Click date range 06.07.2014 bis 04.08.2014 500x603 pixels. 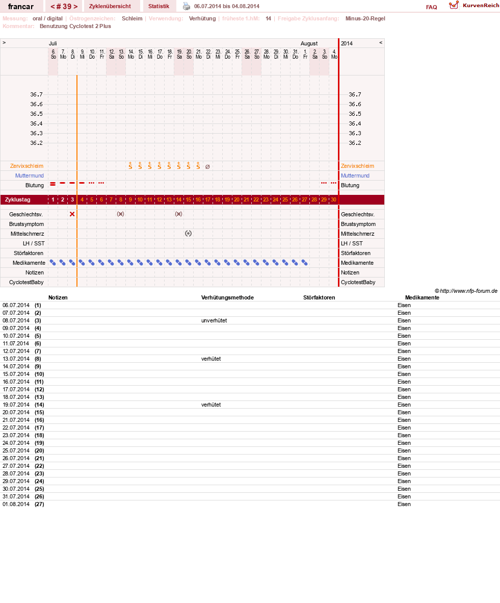[x=227, y=6]
